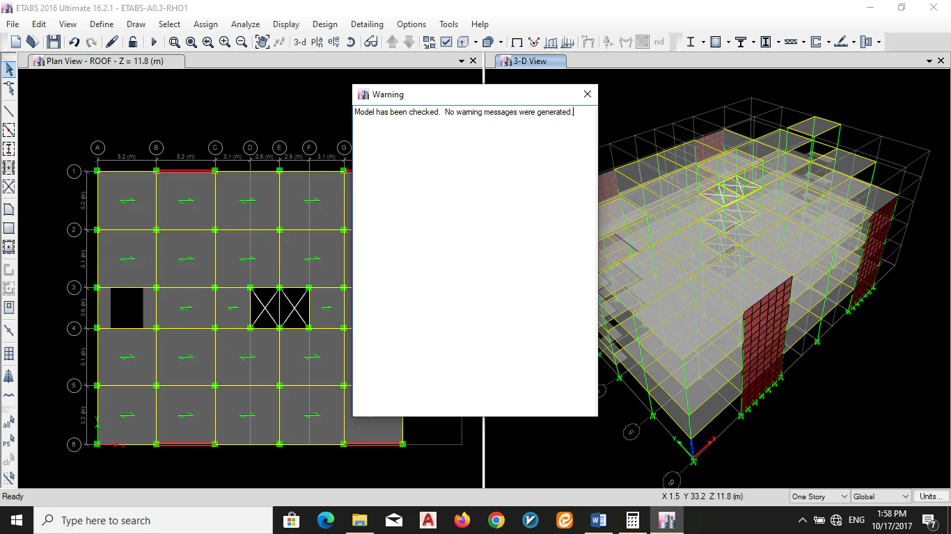
Task: Open Set Display Options checkbox icon
Action: [x=446, y=42]
